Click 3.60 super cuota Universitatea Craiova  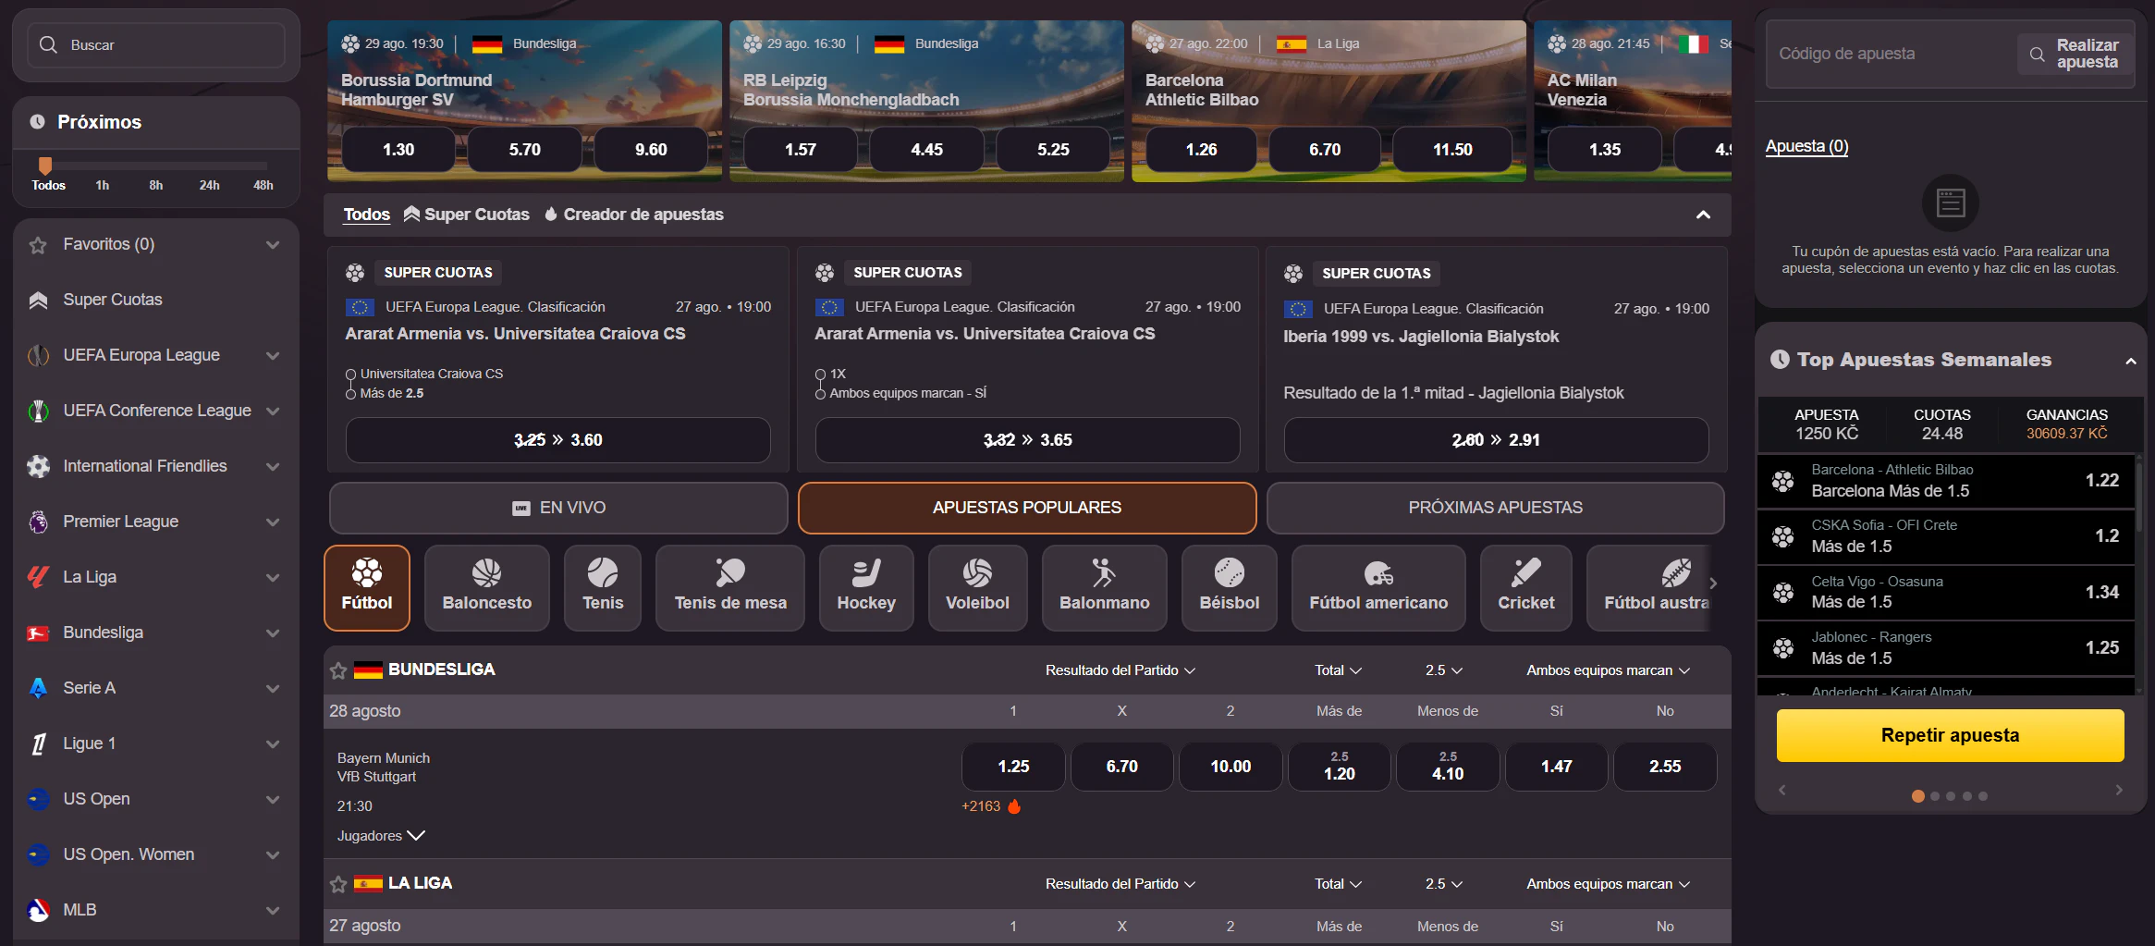point(558,440)
